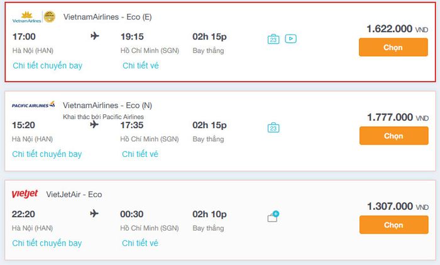The image size is (440, 265).
Task: Click the airplane icon on the 22:20 flight
Action: coord(94,214)
